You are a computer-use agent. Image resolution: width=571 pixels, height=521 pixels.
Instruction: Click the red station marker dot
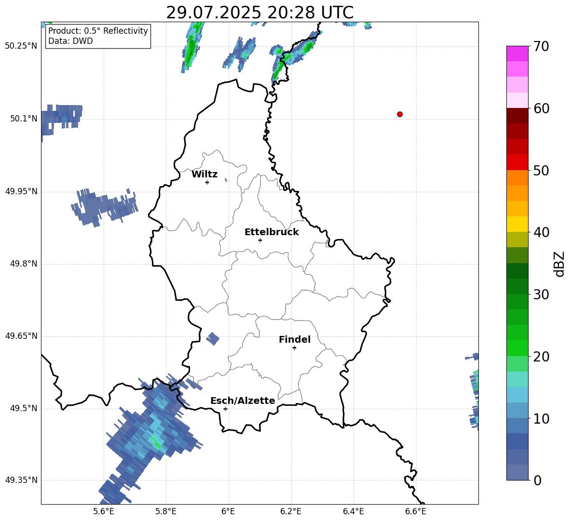tap(400, 114)
